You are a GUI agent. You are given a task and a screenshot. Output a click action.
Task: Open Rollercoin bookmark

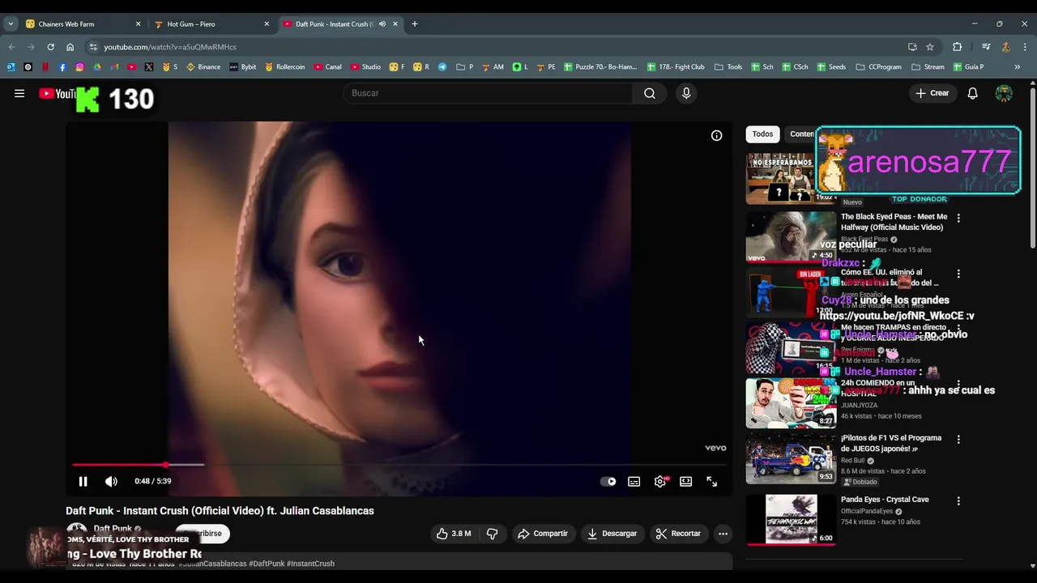[x=284, y=67]
